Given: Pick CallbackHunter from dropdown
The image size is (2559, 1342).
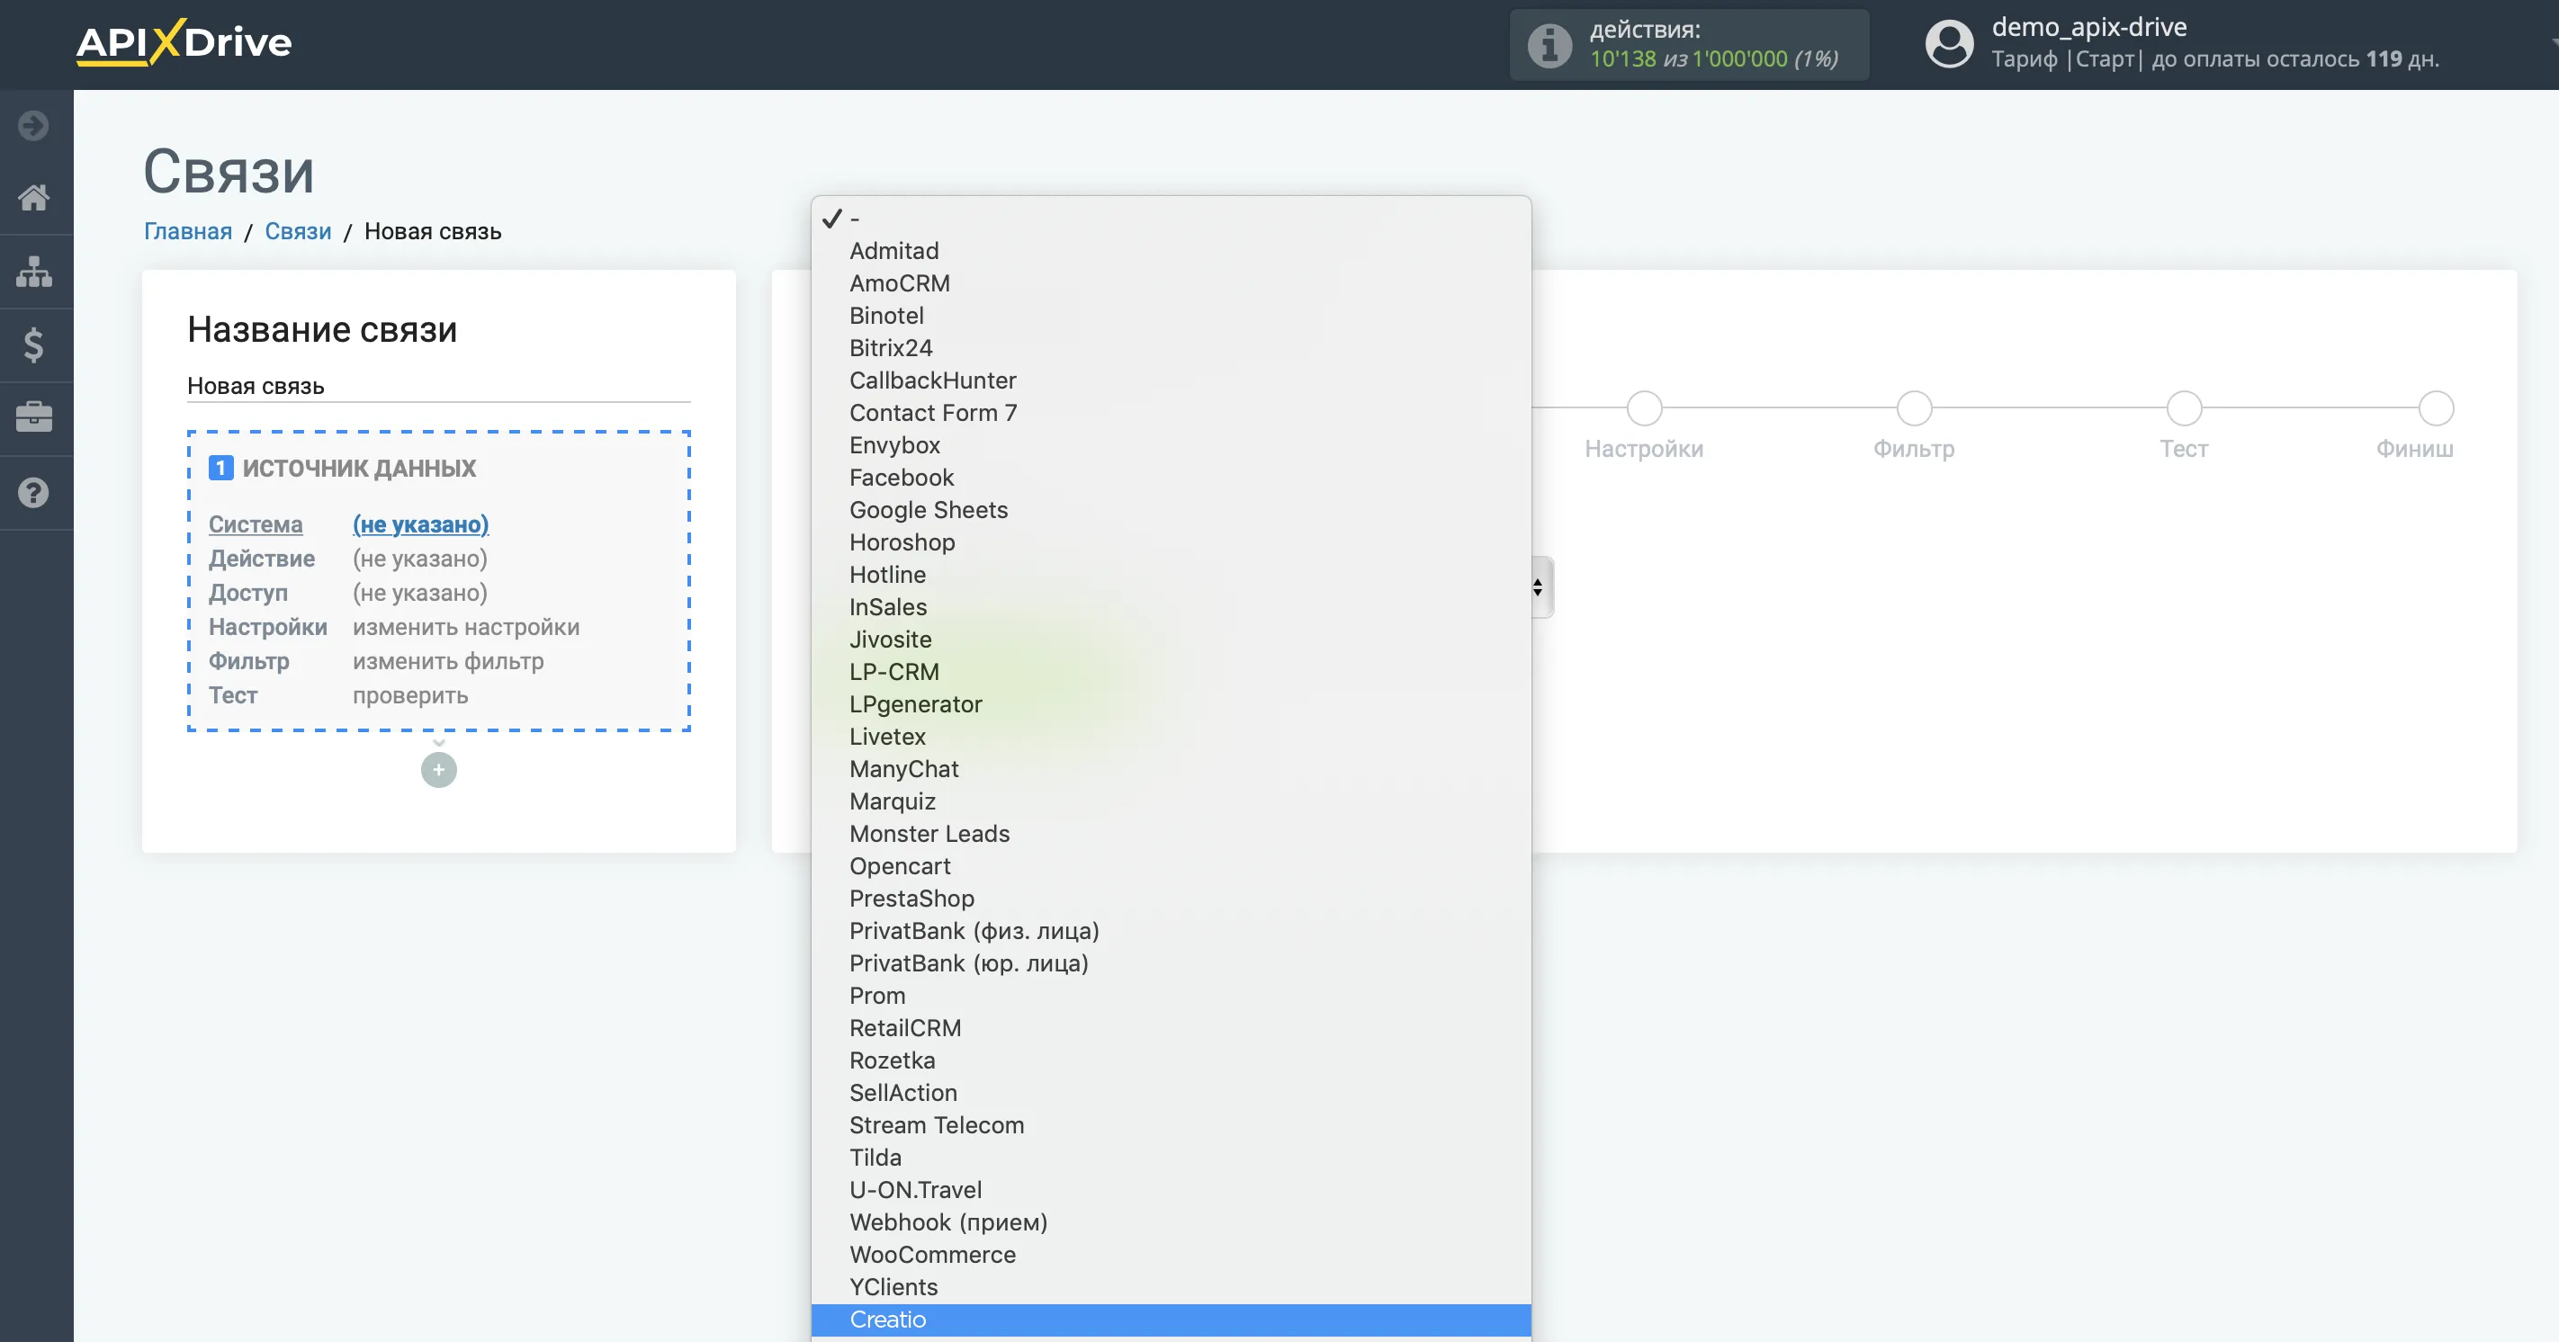Looking at the screenshot, I should (x=1172, y=380).
